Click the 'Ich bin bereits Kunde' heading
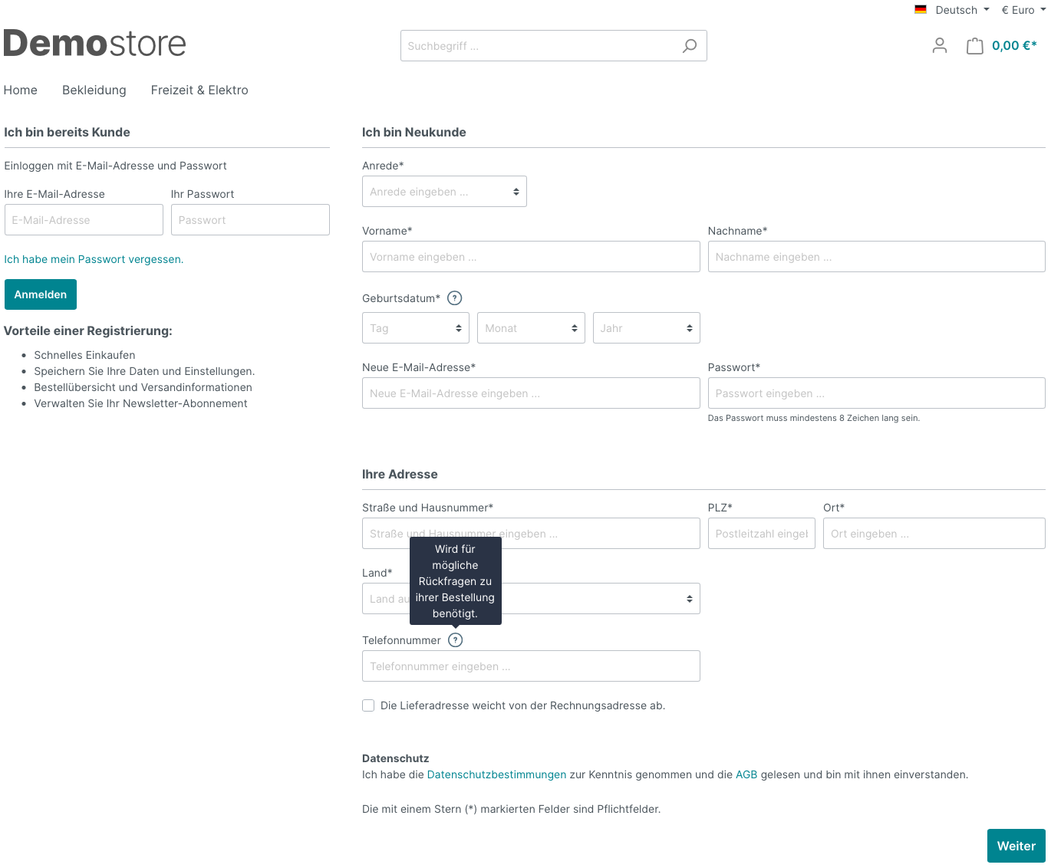The image size is (1051, 868). 67,133
